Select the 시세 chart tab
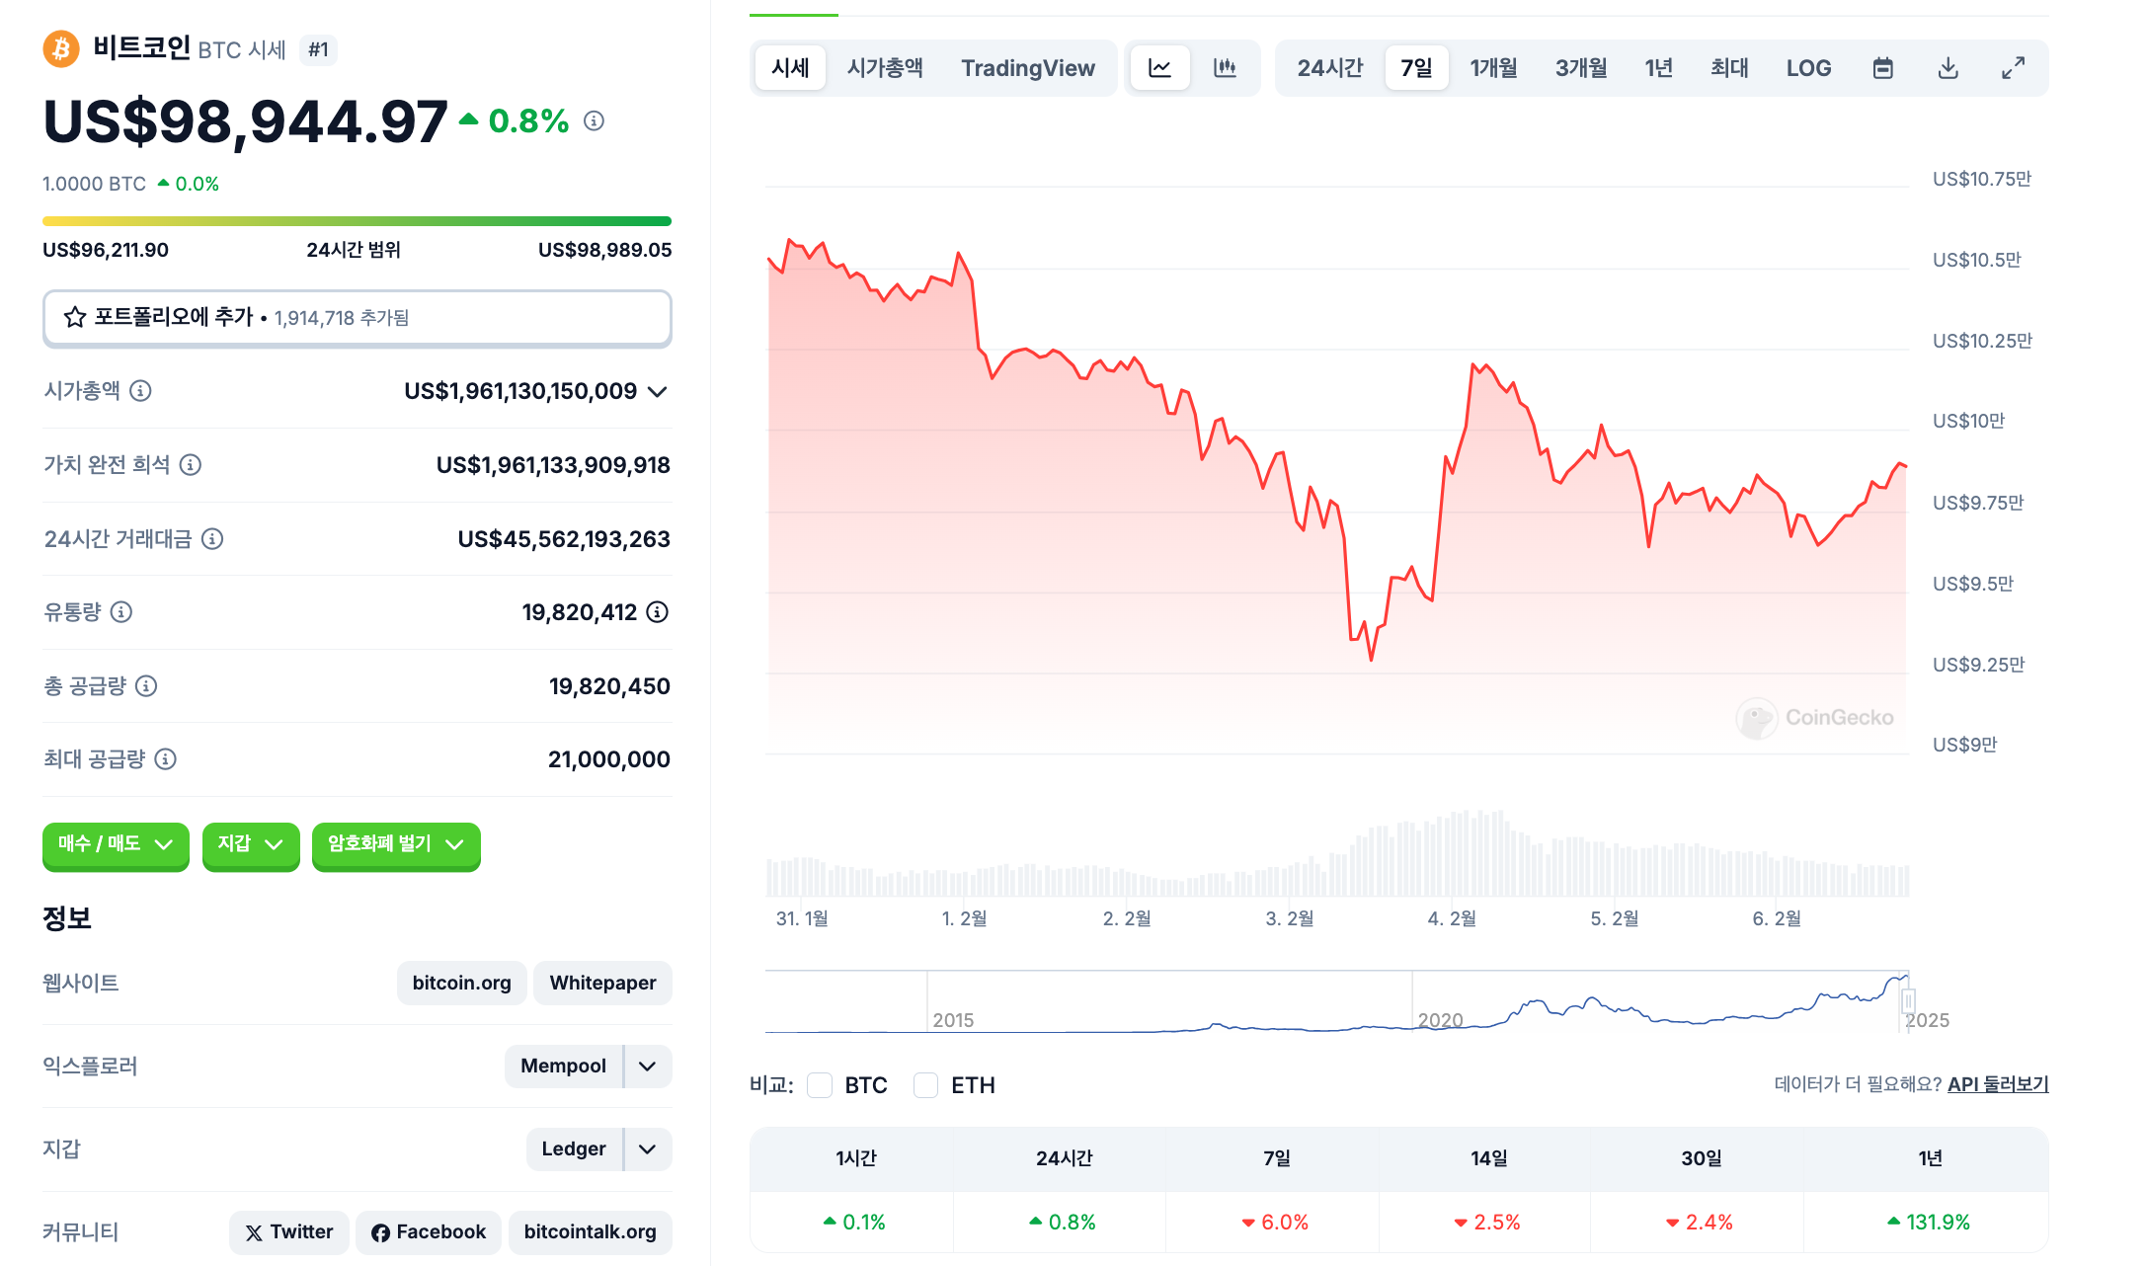Image resolution: width=2147 pixels, height=1266 pixels. point(791,68)
